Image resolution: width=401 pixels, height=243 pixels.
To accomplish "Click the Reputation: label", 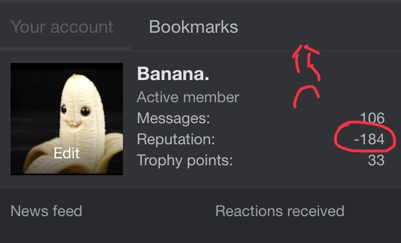I will tap(176, 140).
